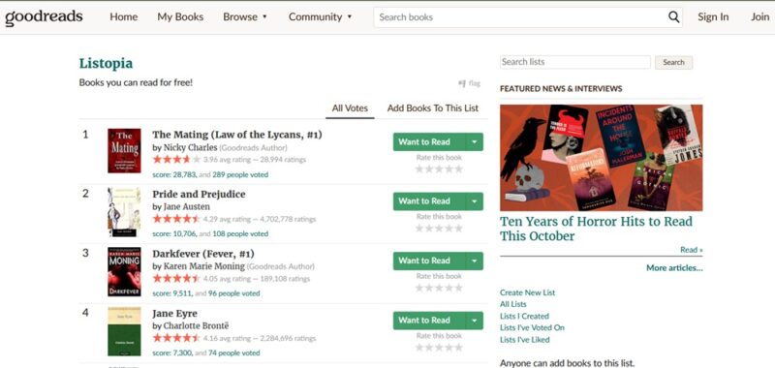The height and width of the screenshot is (368, 775).
Task: Open Jane Eyre title link
Action: (174, 314)
